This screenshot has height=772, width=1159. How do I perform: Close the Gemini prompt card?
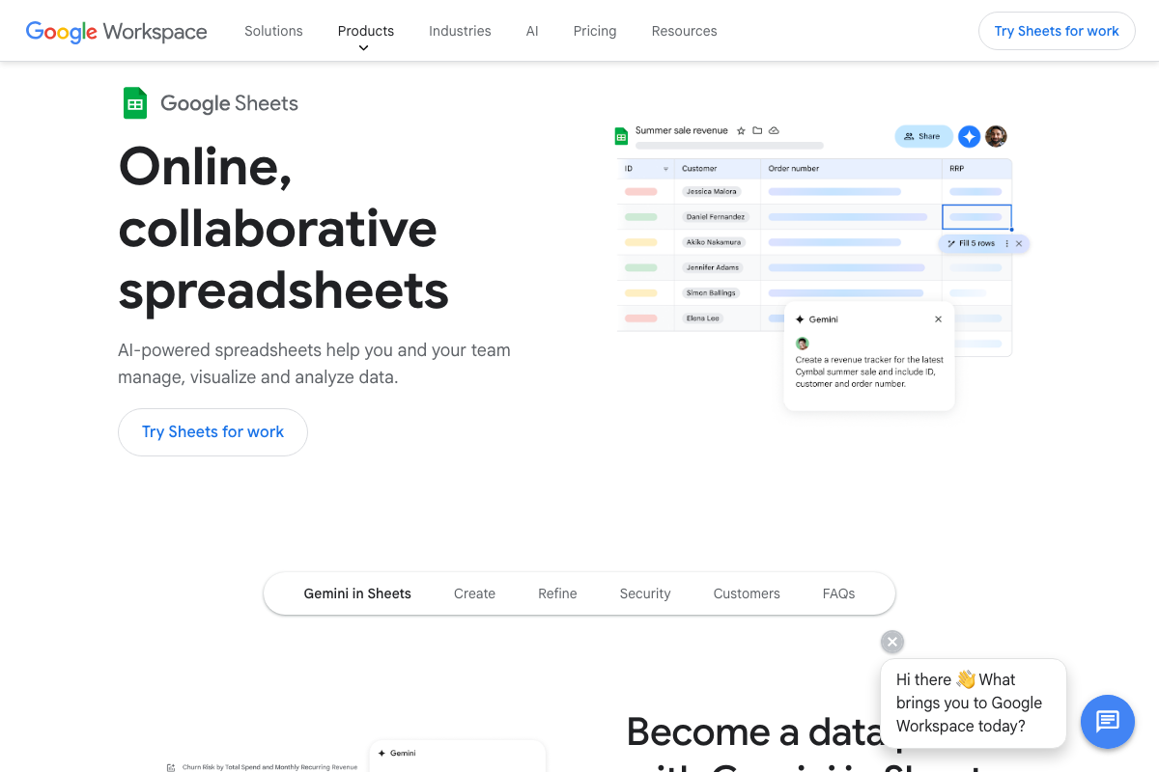click(x=938, y=319)
